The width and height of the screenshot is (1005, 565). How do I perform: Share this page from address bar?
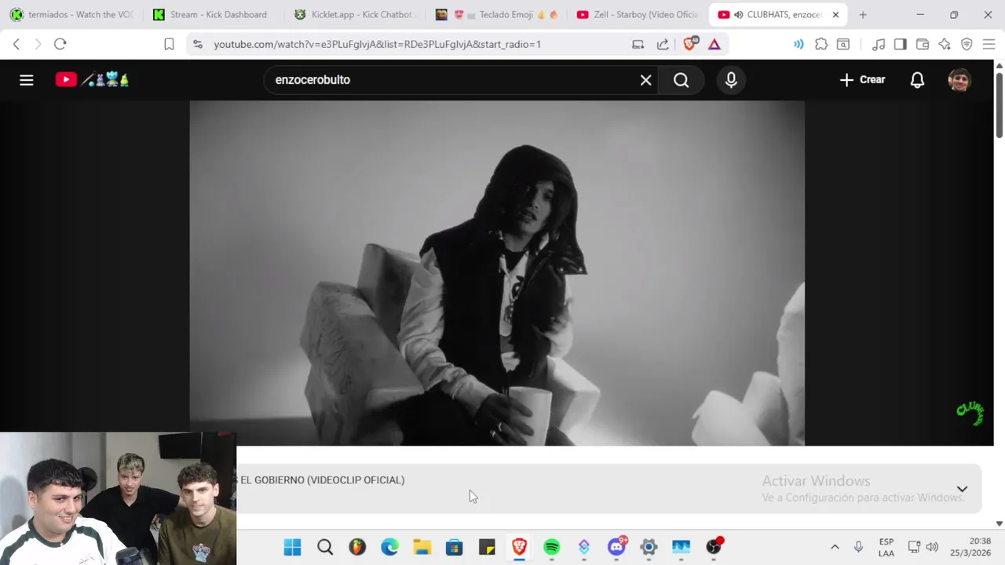663,45
